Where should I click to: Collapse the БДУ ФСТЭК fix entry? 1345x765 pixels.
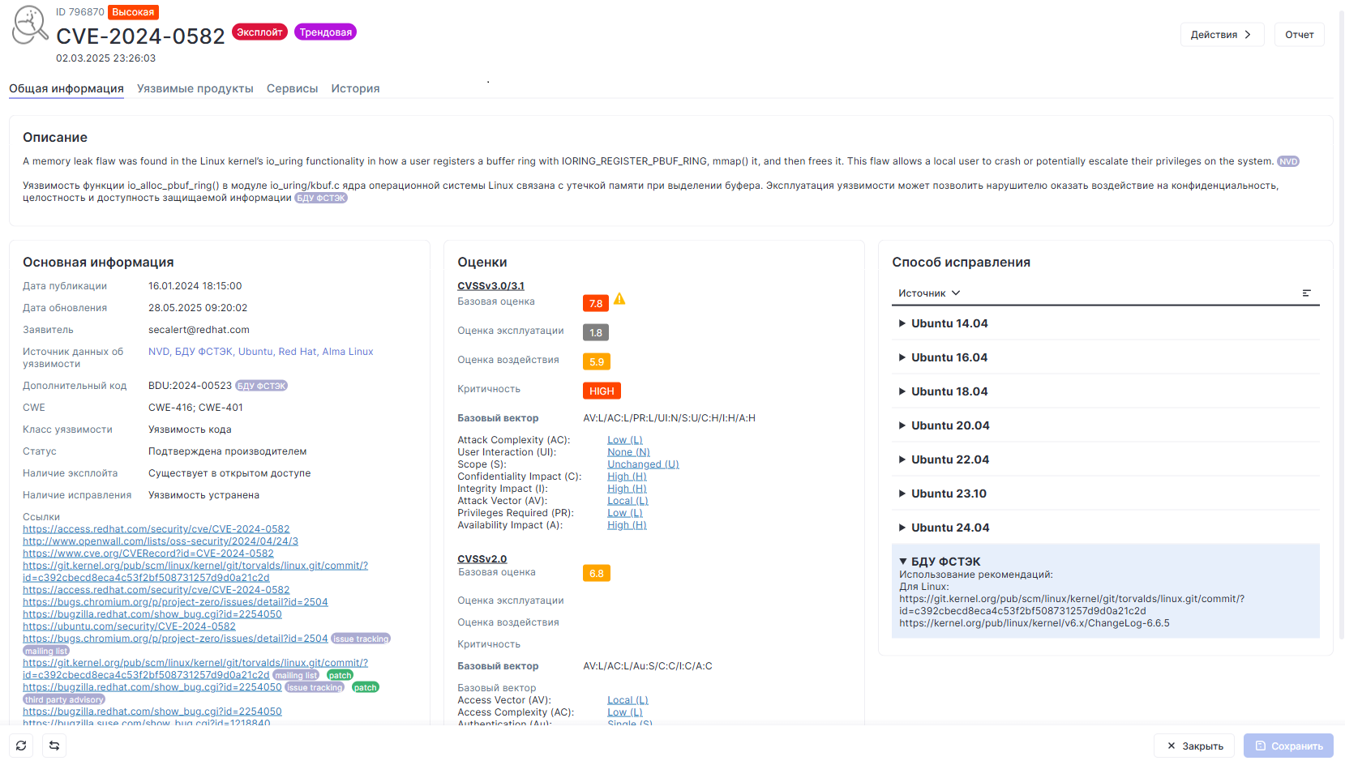click(x=940, y=562)
